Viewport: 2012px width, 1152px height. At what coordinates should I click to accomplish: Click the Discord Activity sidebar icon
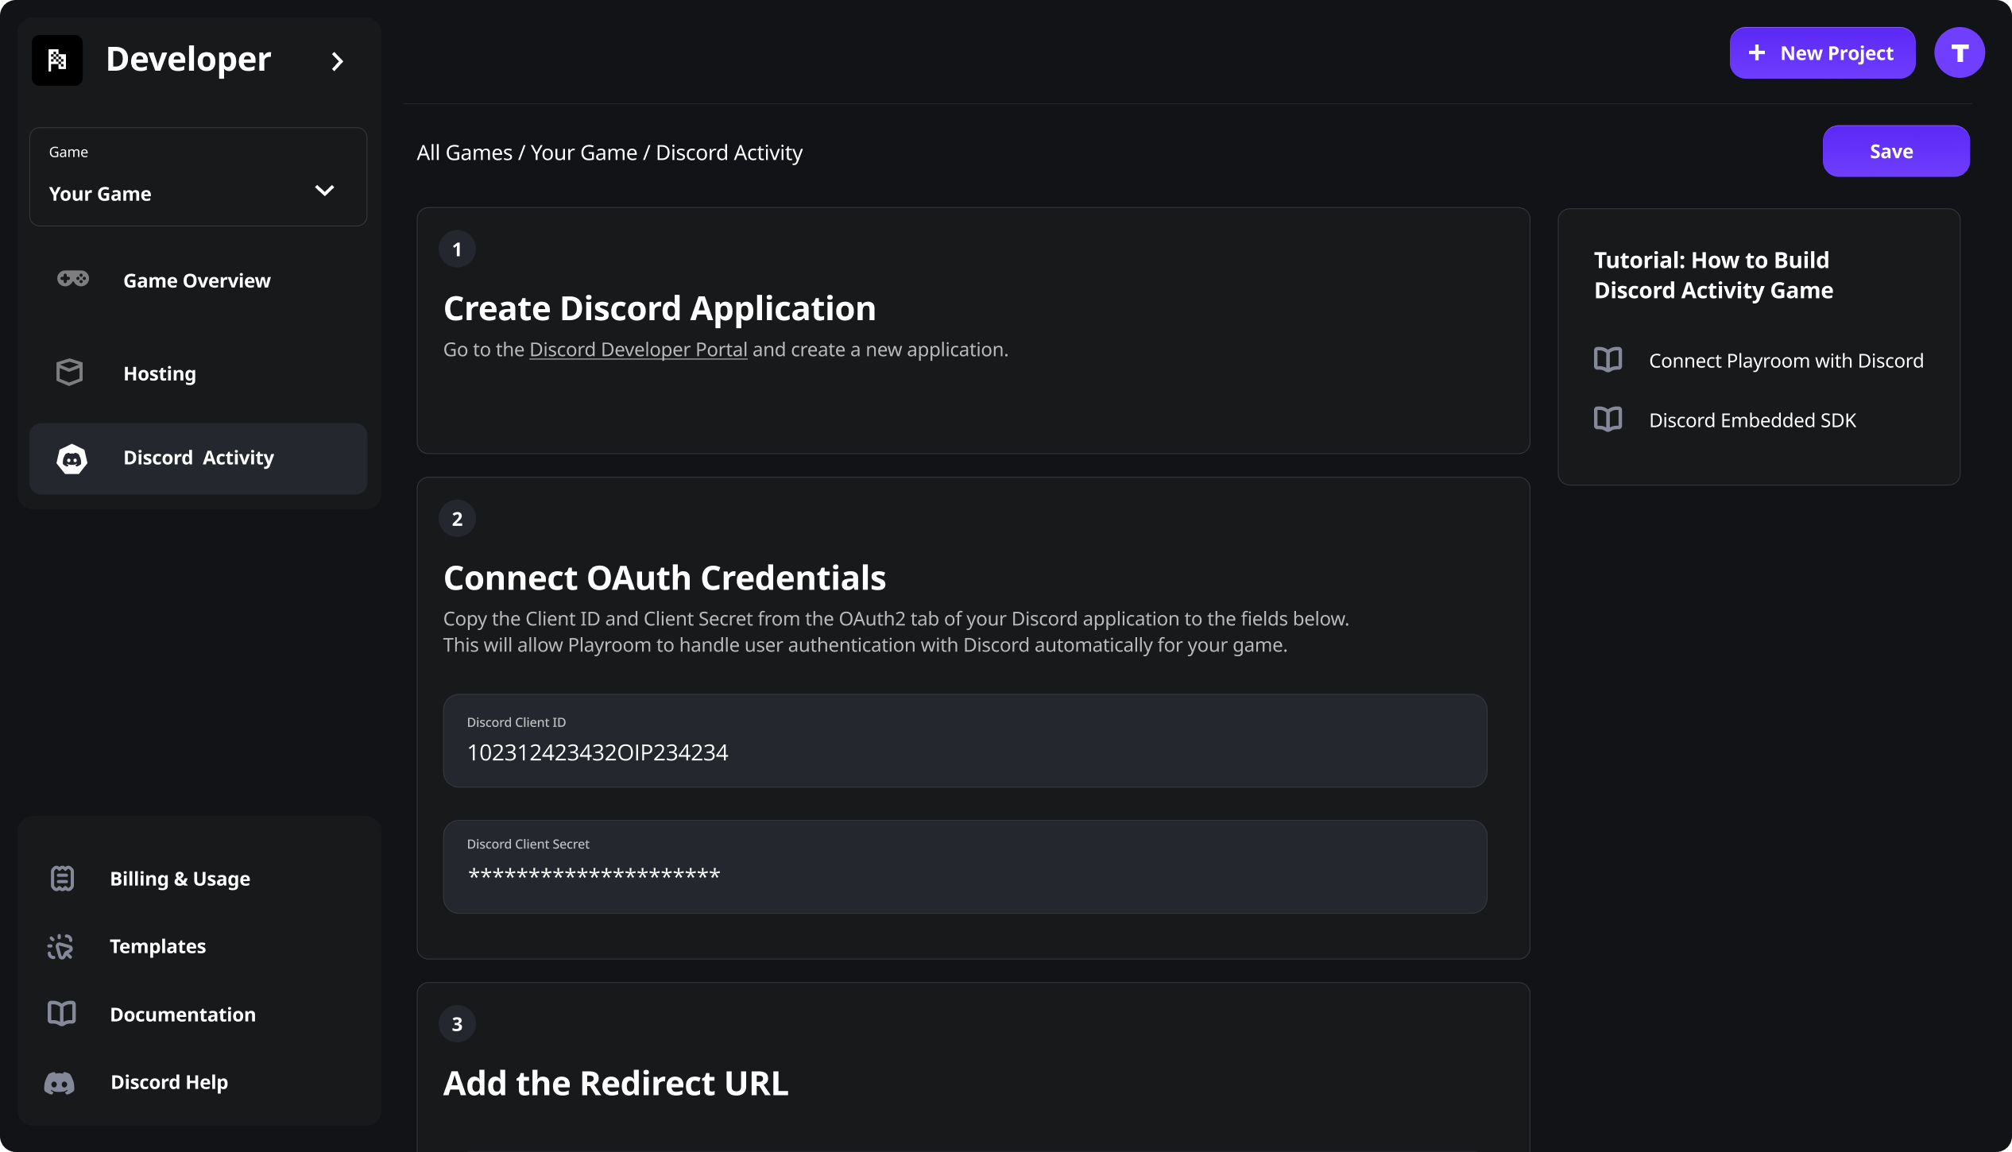click(72, 458)
